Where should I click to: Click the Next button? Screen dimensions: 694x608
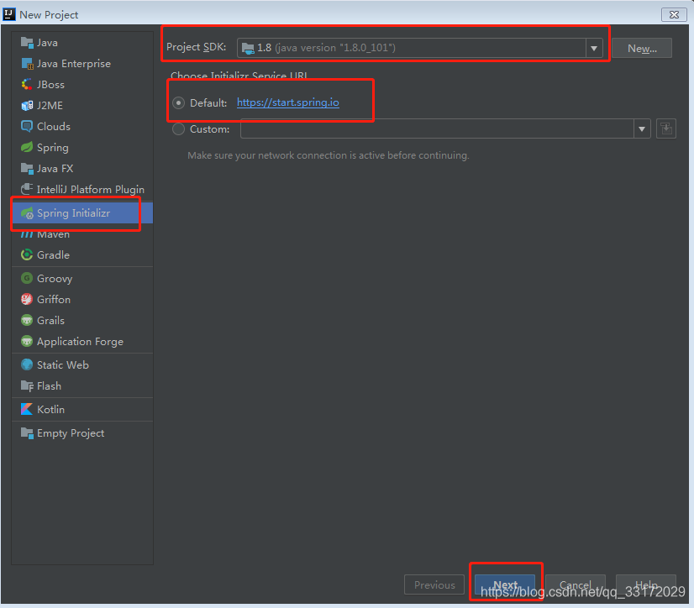(505, 585)
